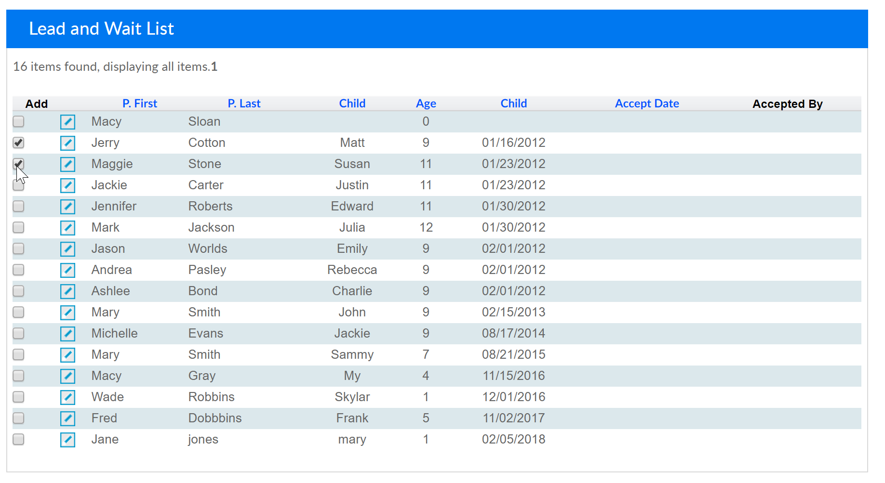885x483 pixels.
Task: Open edit icon for Mary Smith with child John
Action: (x=67, y=313)
